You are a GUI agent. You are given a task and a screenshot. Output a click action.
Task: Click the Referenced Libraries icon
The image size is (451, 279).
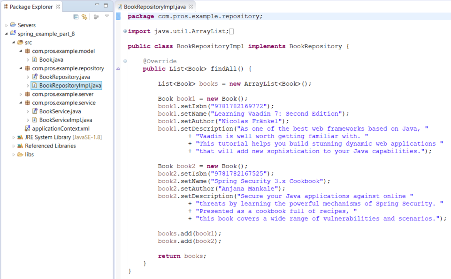20,146
